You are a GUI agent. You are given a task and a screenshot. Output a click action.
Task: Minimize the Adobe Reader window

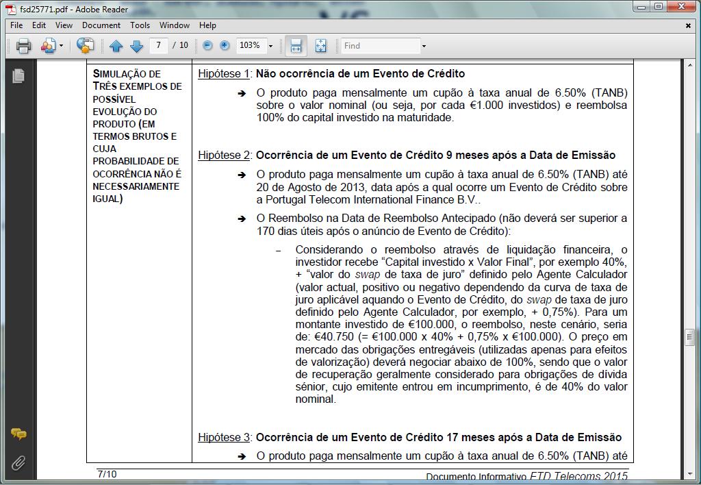[x=641, y=7]
